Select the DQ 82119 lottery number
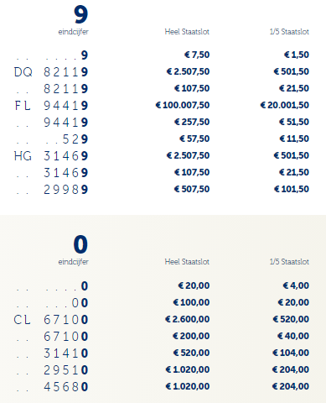Viewport: 326px width, 403px height. pos(51,72)
